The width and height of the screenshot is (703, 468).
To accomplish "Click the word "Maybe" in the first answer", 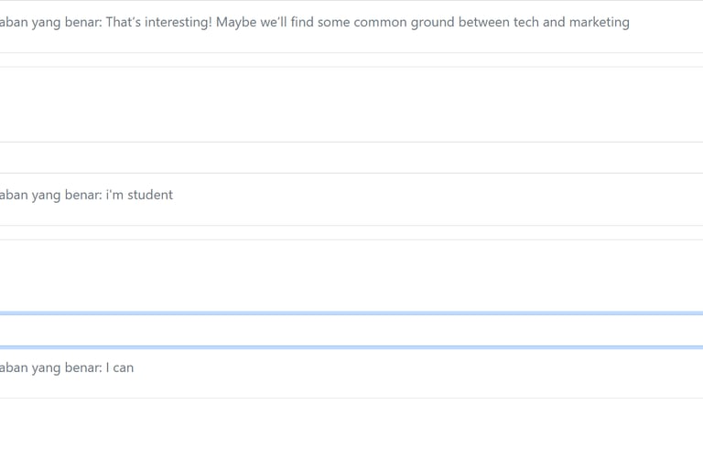I will coord(235,22).
